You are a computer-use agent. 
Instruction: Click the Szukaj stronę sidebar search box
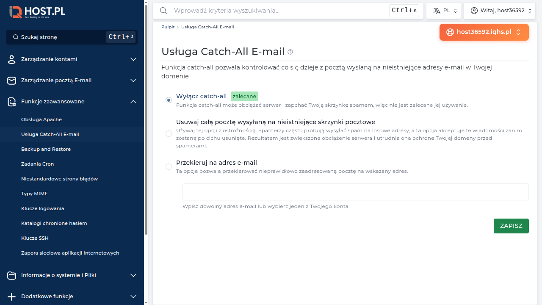pos(72,37)
